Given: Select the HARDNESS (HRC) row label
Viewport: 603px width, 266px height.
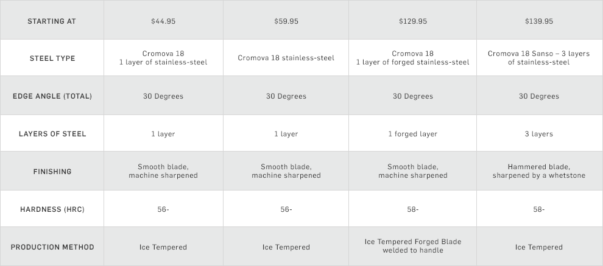Looking at the screenshot, I should tap(52, 209).
